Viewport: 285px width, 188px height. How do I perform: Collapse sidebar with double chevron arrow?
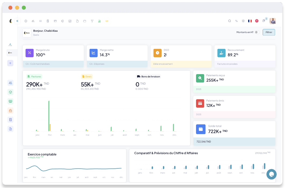17,21
